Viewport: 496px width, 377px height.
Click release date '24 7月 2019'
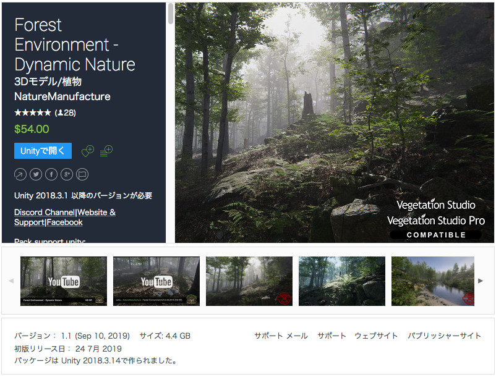[x=98, y=349]
